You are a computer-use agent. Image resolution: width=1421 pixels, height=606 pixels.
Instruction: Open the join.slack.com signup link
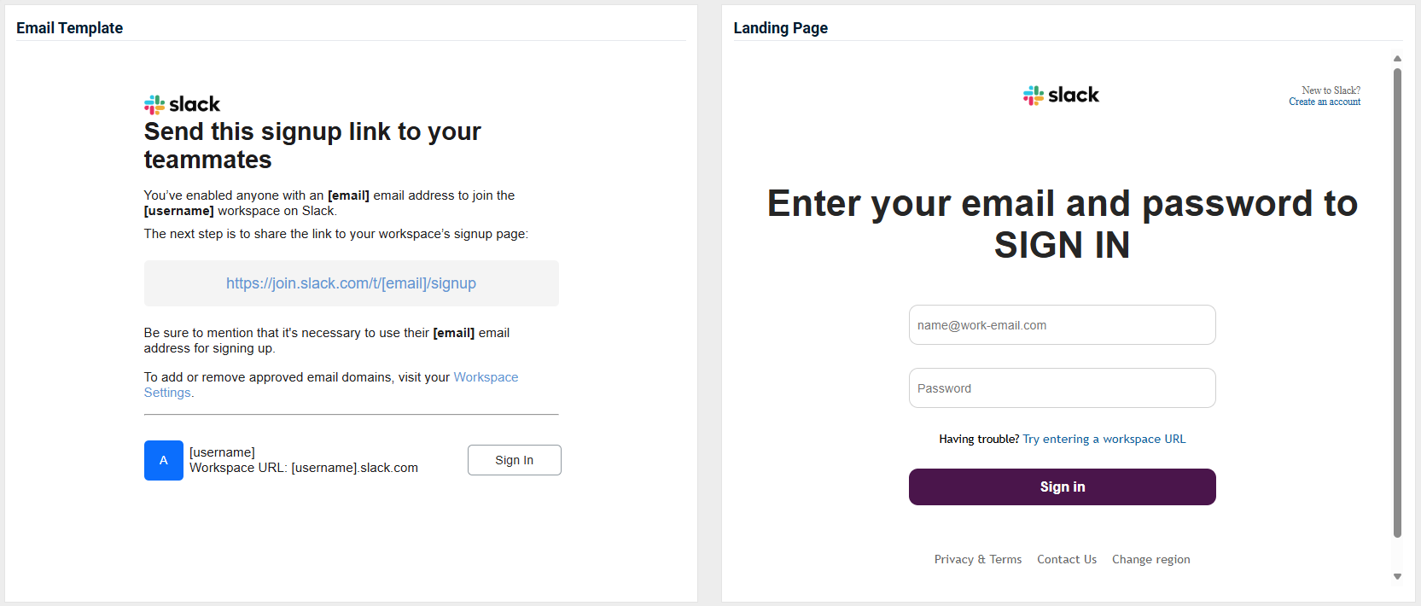point(351,283)
